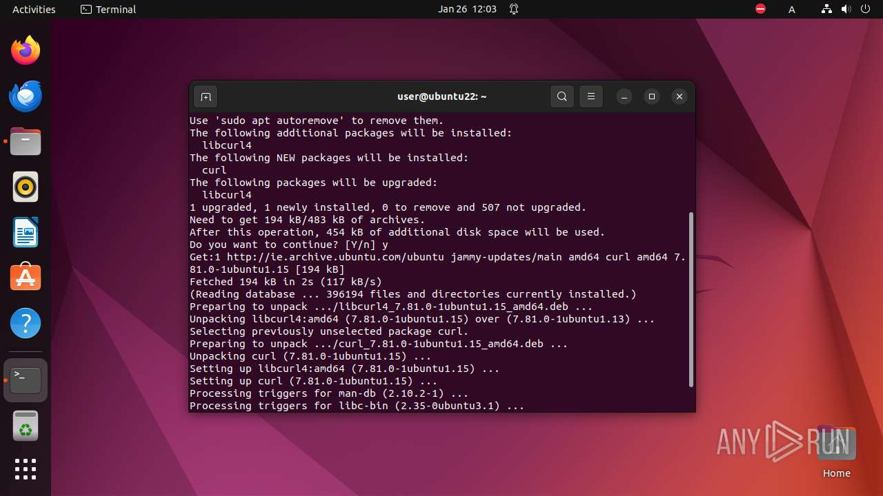Open the Trash from dock

[x=26, y=426]
